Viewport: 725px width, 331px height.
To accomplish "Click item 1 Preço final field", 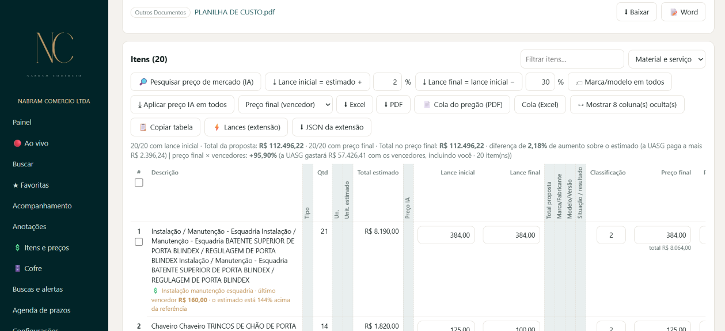I will click(662, 235).
